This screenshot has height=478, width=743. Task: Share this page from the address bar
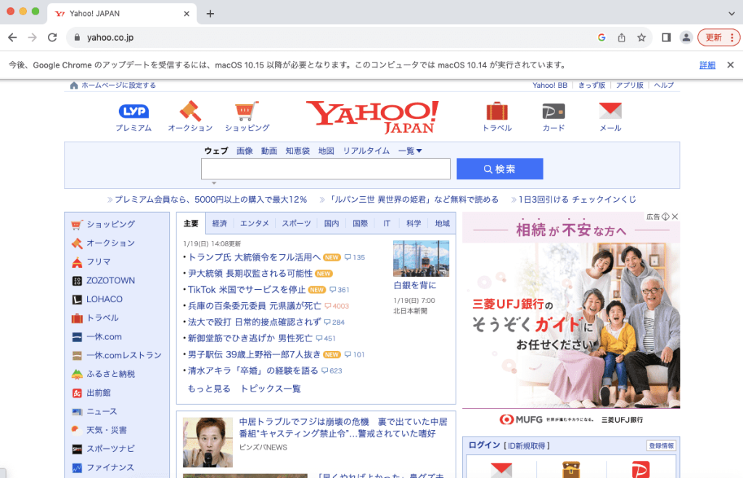point(621,38)
